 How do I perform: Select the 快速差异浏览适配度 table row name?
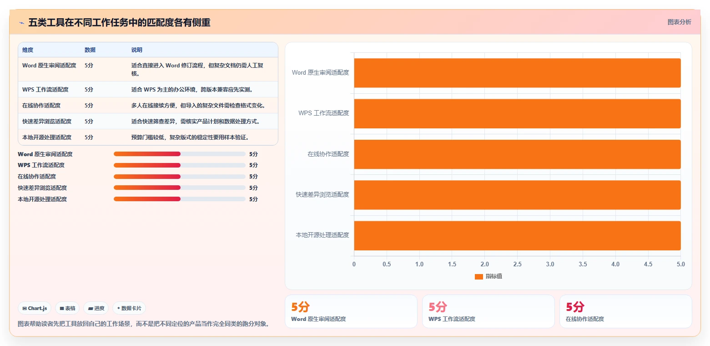47,122
